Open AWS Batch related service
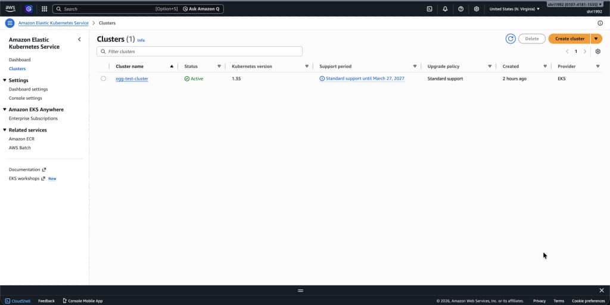 pyautogui.click(x=20, y=148)
